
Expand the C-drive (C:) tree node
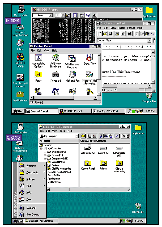click(45, 155)
